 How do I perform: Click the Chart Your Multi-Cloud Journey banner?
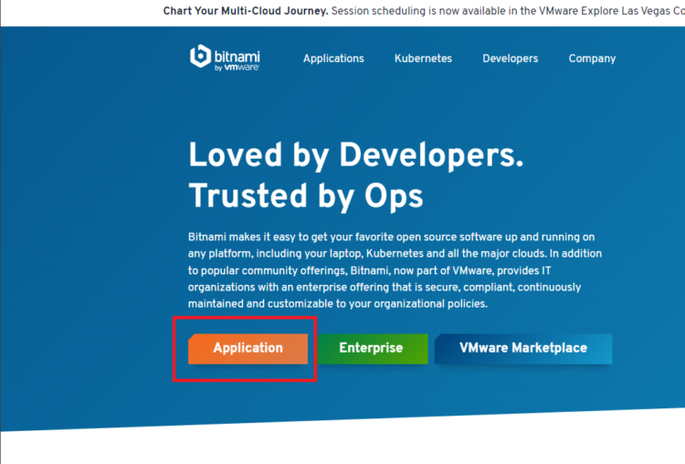(424, 11)
